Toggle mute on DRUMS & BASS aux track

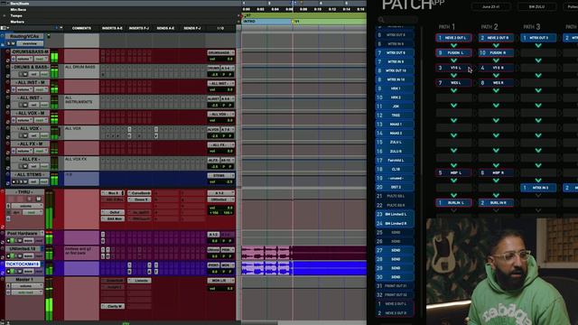[25, 74]
